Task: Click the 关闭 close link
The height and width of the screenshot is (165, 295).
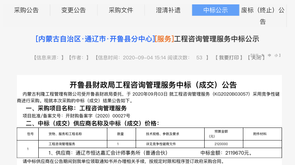Action: [x=256, y=58]
